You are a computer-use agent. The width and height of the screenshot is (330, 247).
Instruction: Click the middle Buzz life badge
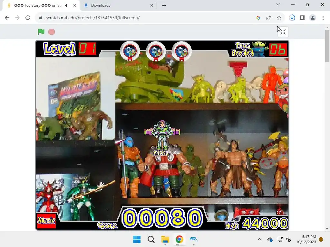coord(156,51)
